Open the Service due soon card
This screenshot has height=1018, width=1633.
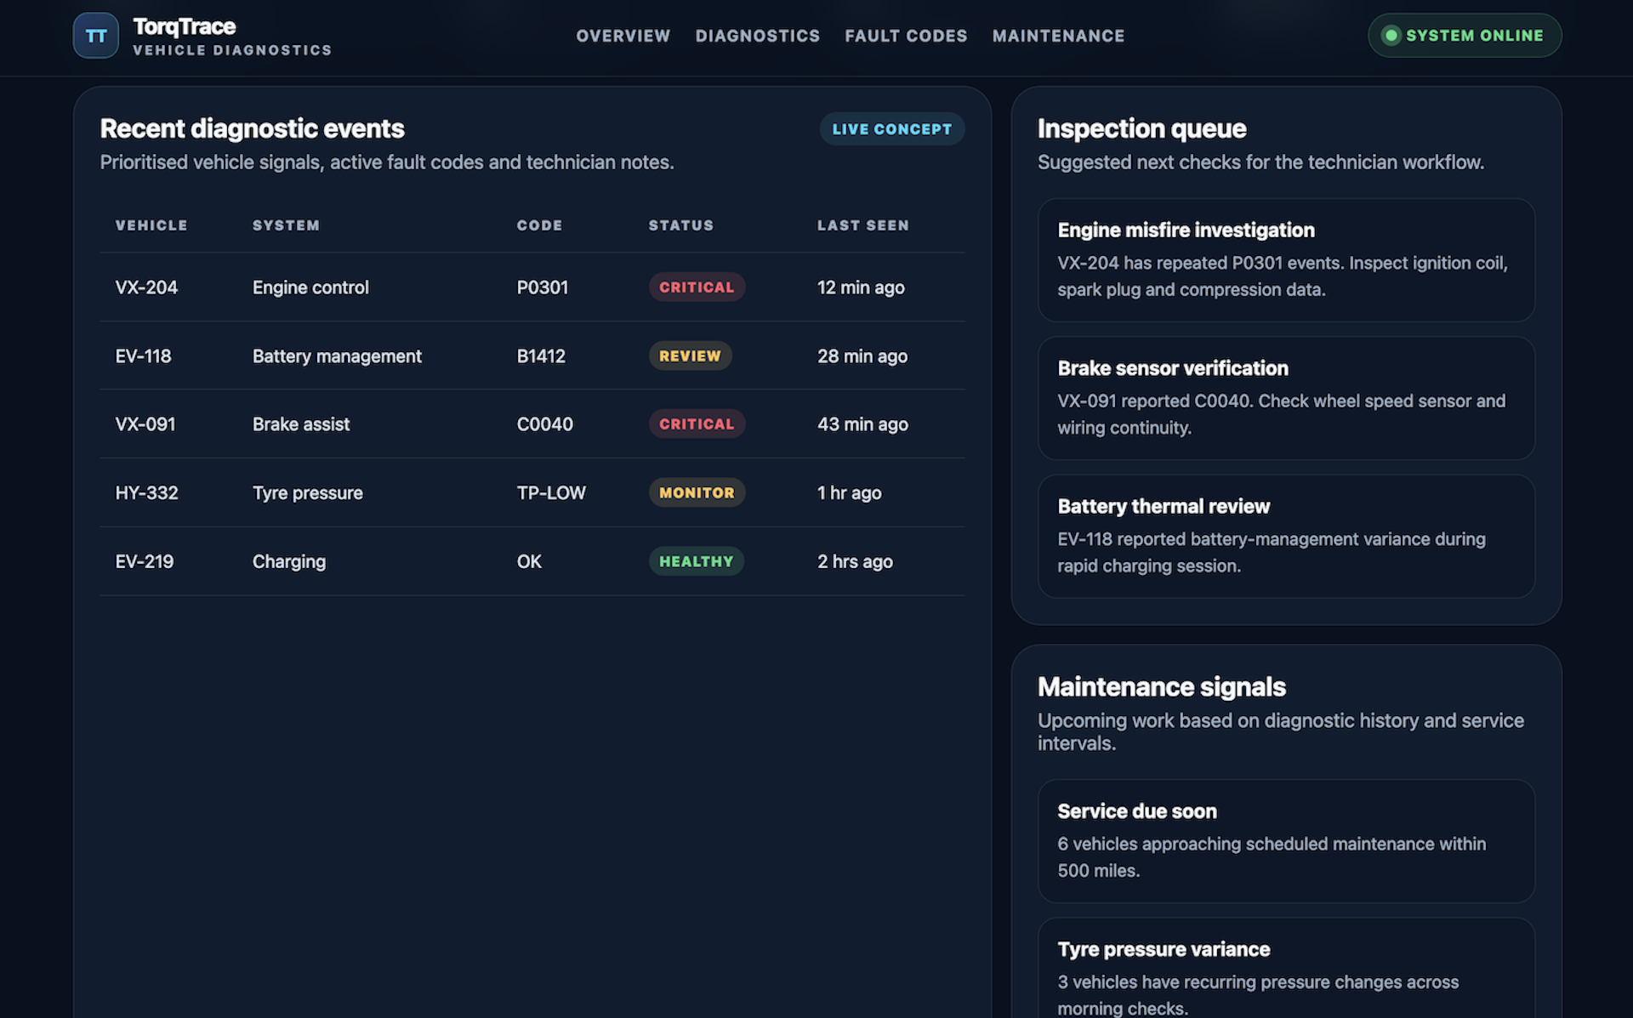coord(1286,841)
